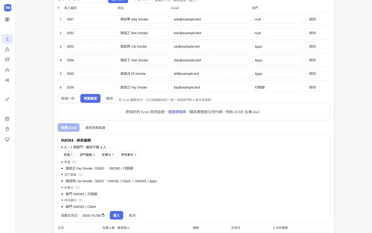Click the TM logo in the sidebar
This screenshot has height=233, width=372.
pos(8,8)
